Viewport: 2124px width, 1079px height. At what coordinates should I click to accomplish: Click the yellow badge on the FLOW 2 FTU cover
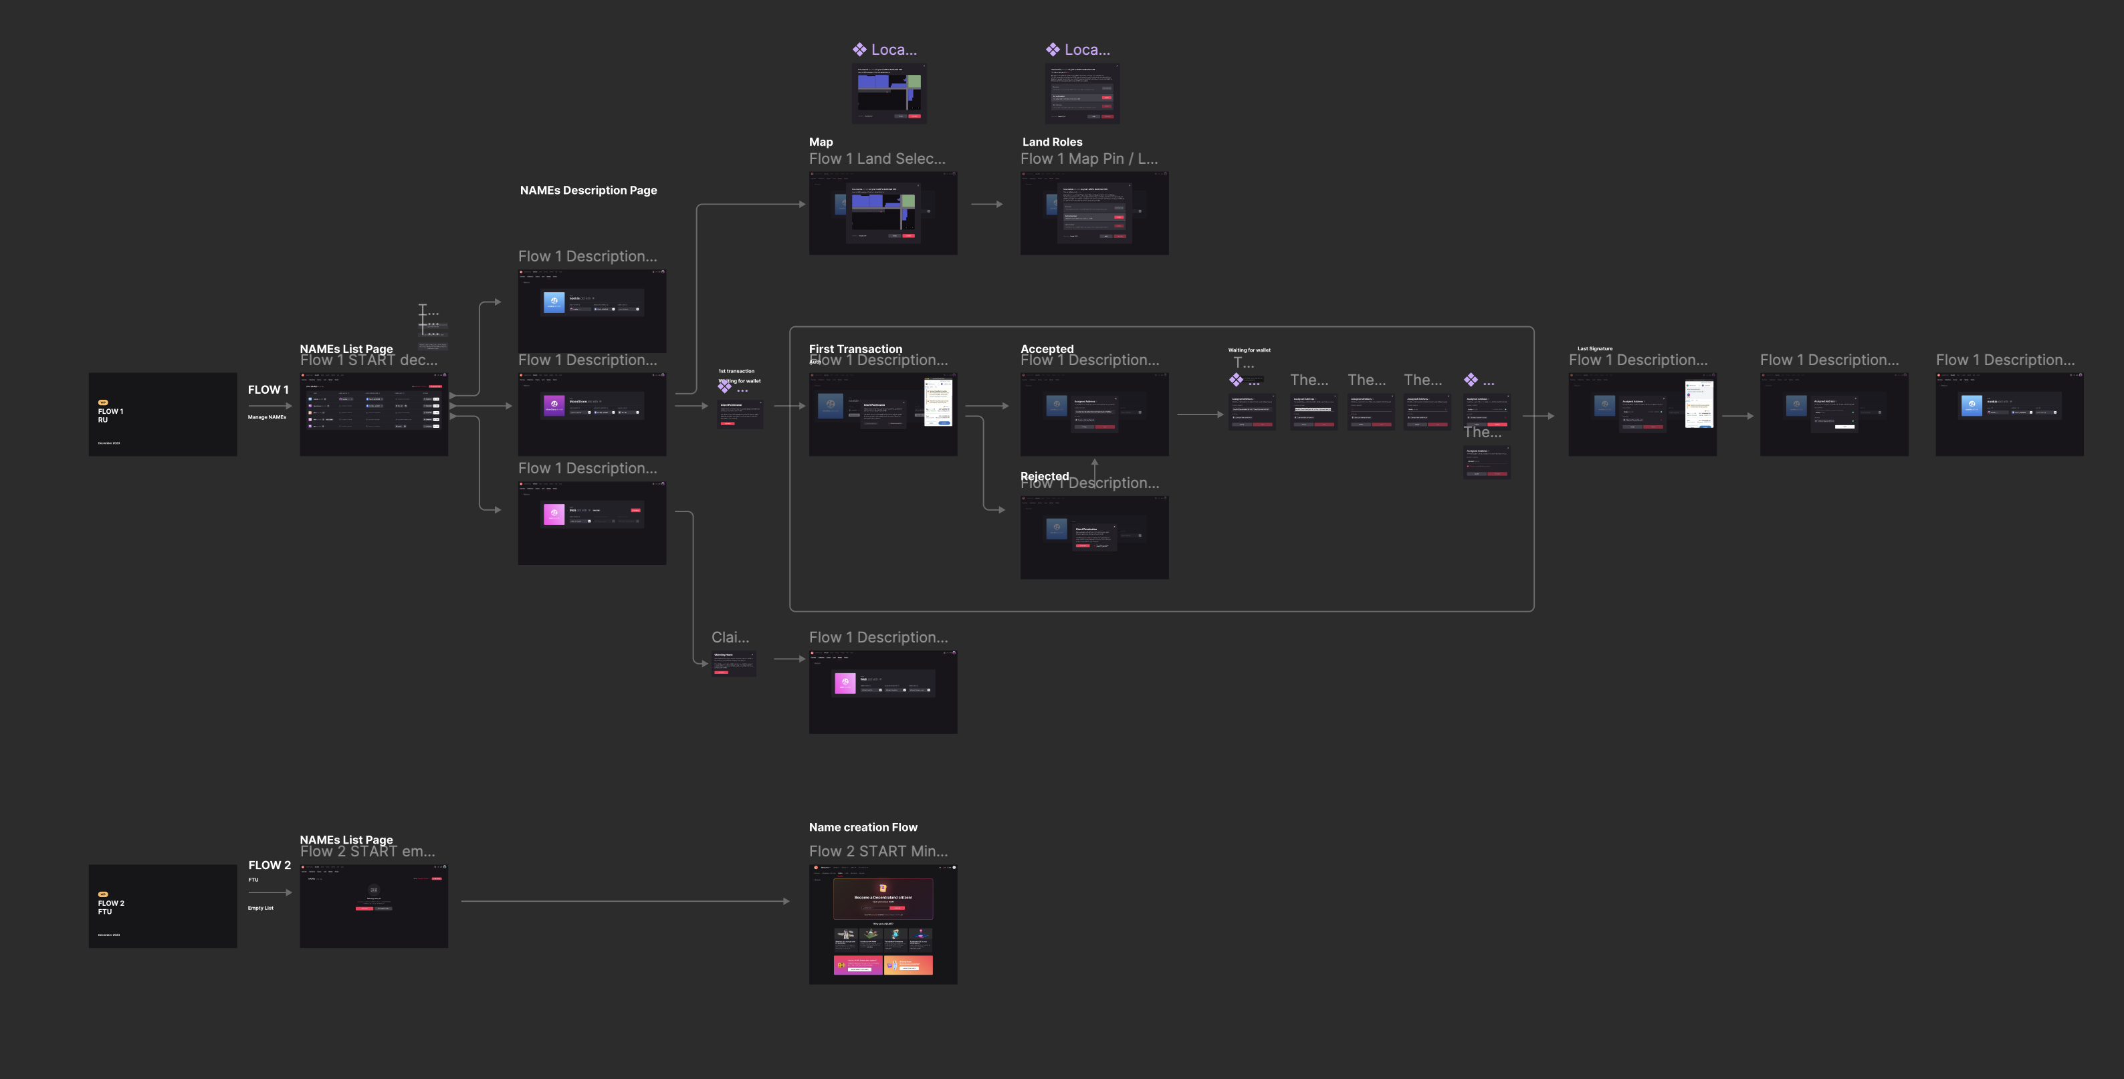(x=103, y=894)
